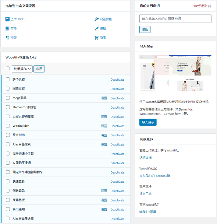Check the 尺寸指南 module checkbox
The width and height of the screenshot is (217, 224).
(8, 135)
